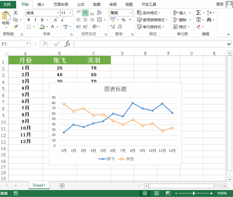The image size is (233, 197).
Task: Increase font size with larger A icon
Action: pos(56,20)
